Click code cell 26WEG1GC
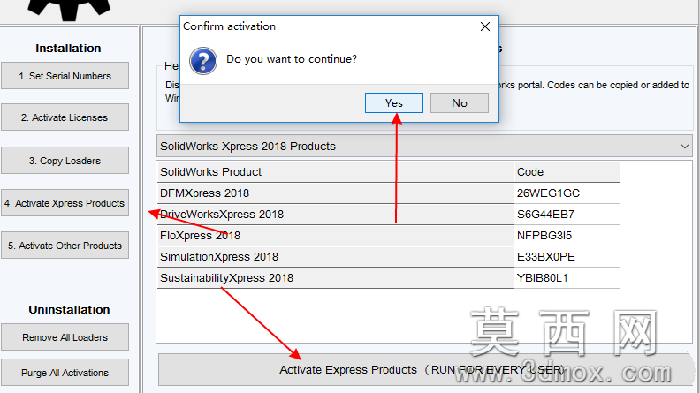 coord(567,193)
